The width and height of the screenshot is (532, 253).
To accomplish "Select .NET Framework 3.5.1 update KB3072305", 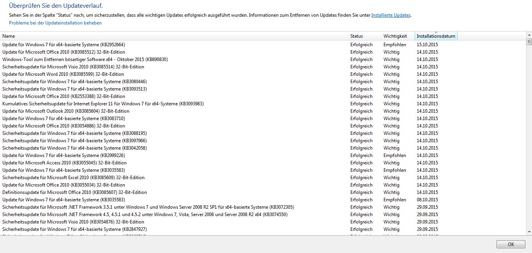I will 263,207.
